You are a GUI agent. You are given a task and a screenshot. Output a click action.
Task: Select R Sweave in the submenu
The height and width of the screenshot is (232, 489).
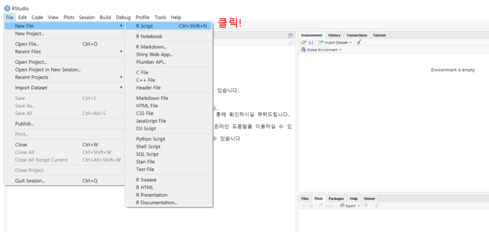pos(169,180)
